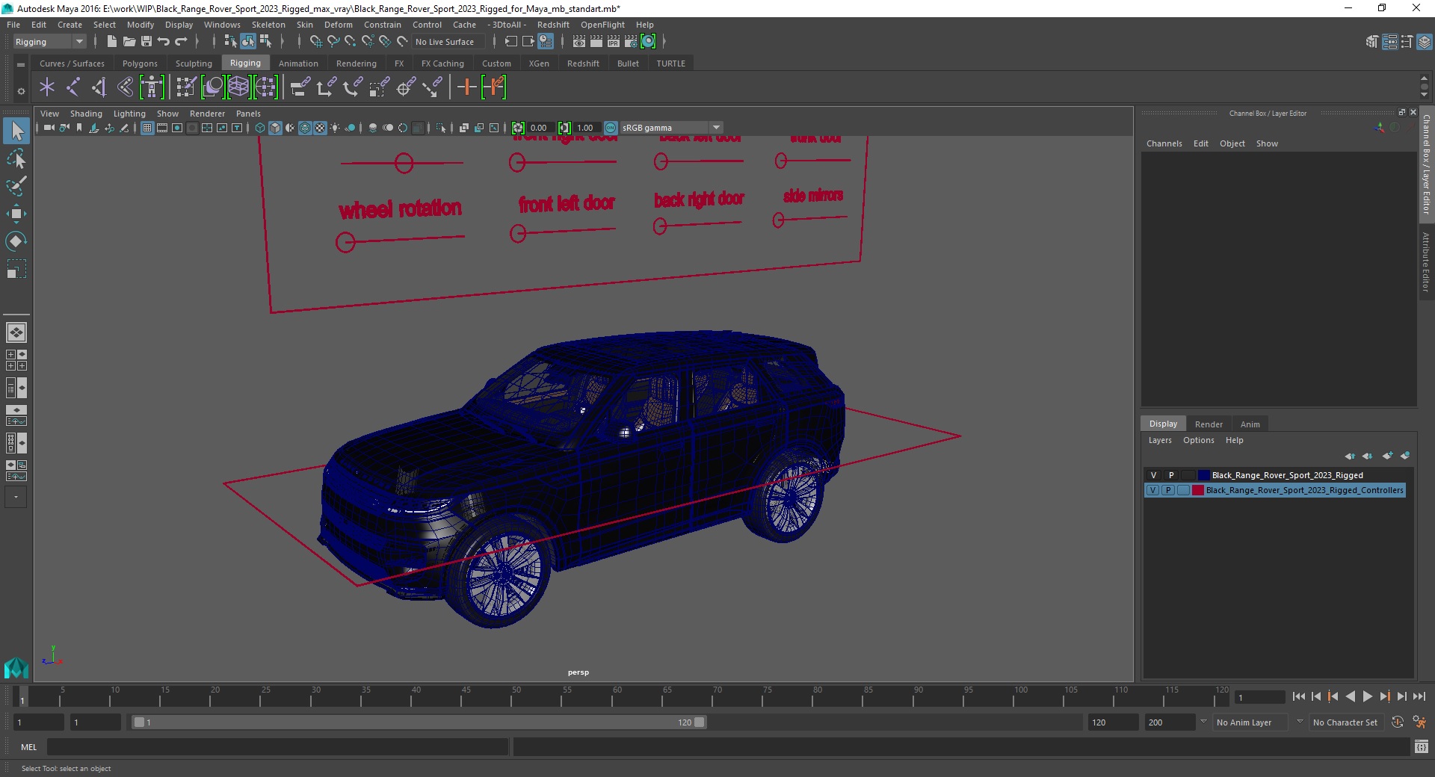Go to start of playback range
This screenshot has height=777, width=1435.
1298,696
